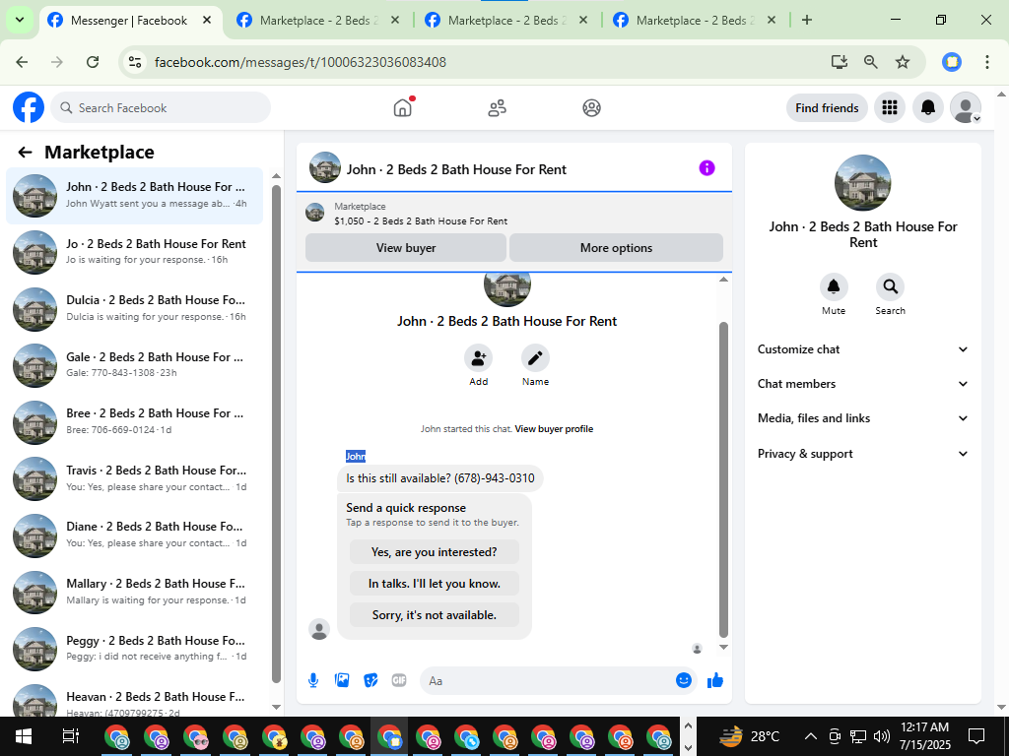Open Jo's house rental conversation
Image resolution: width=1009 pixels, height=756 pixels.
[134, 252]
